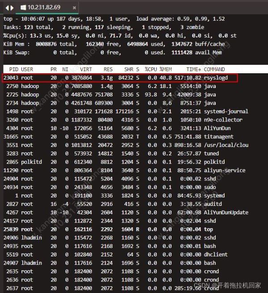Click the right tab-scroll arrow
The height and width of the screenshot is (293, 268).
coord(12,8)
